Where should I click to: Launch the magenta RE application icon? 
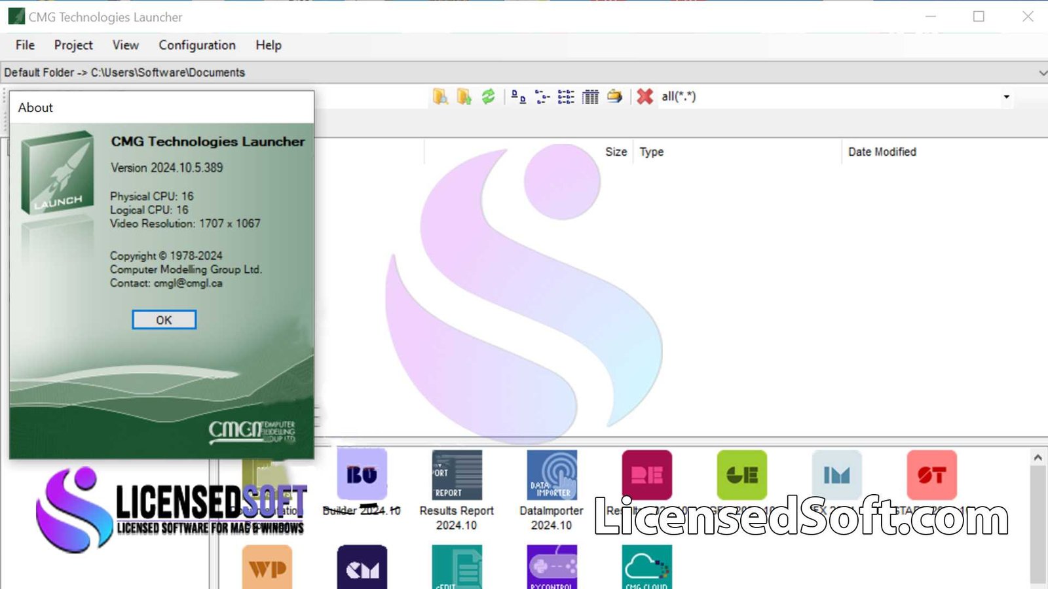tap(647, 474)
